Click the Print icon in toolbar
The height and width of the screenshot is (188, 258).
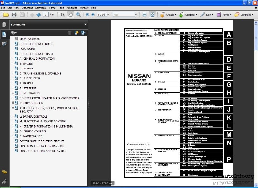click(x=14, y=15)
